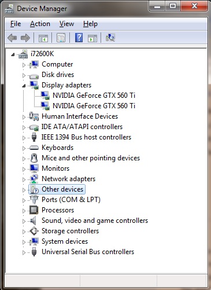
Task: Expand the Keyboards category
Action: pos(24,148)
